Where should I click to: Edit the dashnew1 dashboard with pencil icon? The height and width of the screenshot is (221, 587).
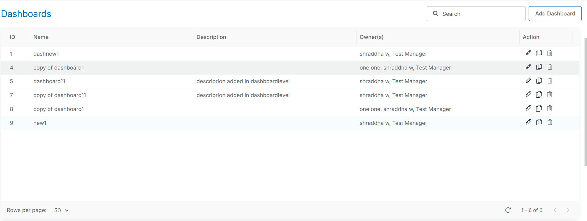tap(528, 53)
